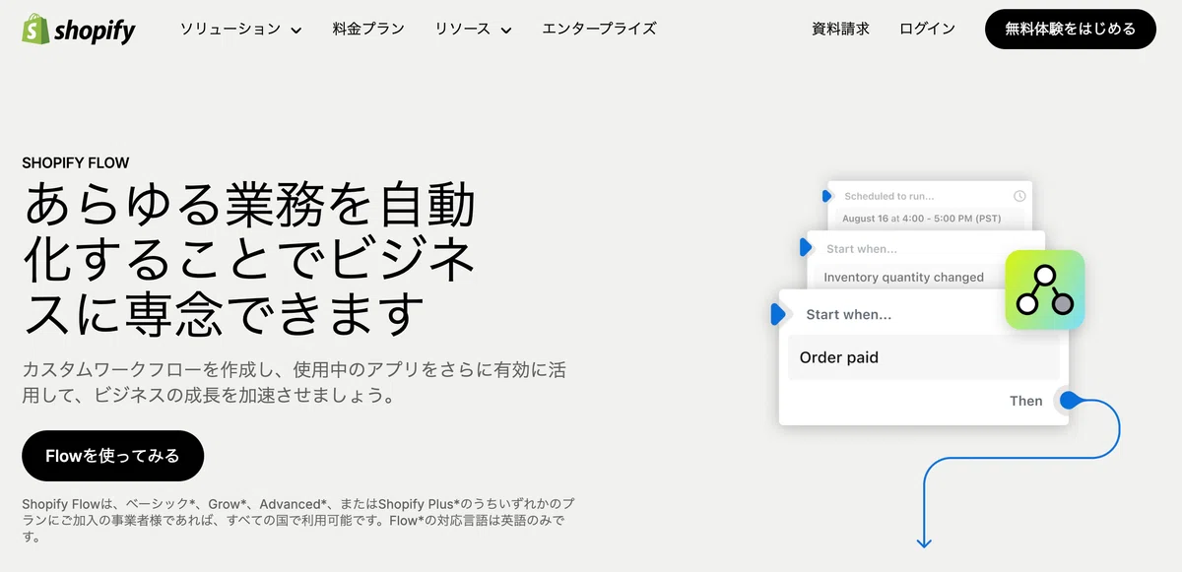Follow the 資料請求 link
Screen dimensions: 1182x572
tap(840, 30)
